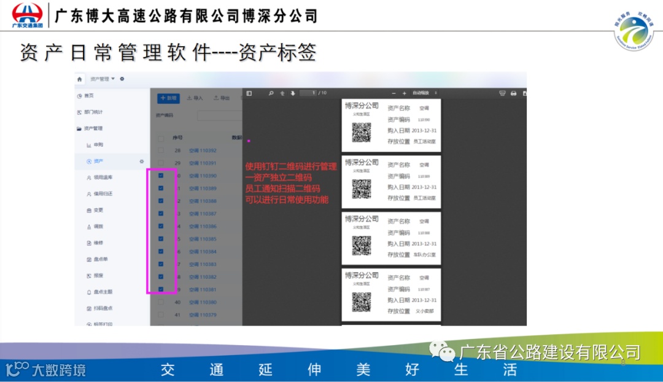Viewport: 663px width, 382px height.
Task: Select 借用归还 menu item
Action: [103, 194]
